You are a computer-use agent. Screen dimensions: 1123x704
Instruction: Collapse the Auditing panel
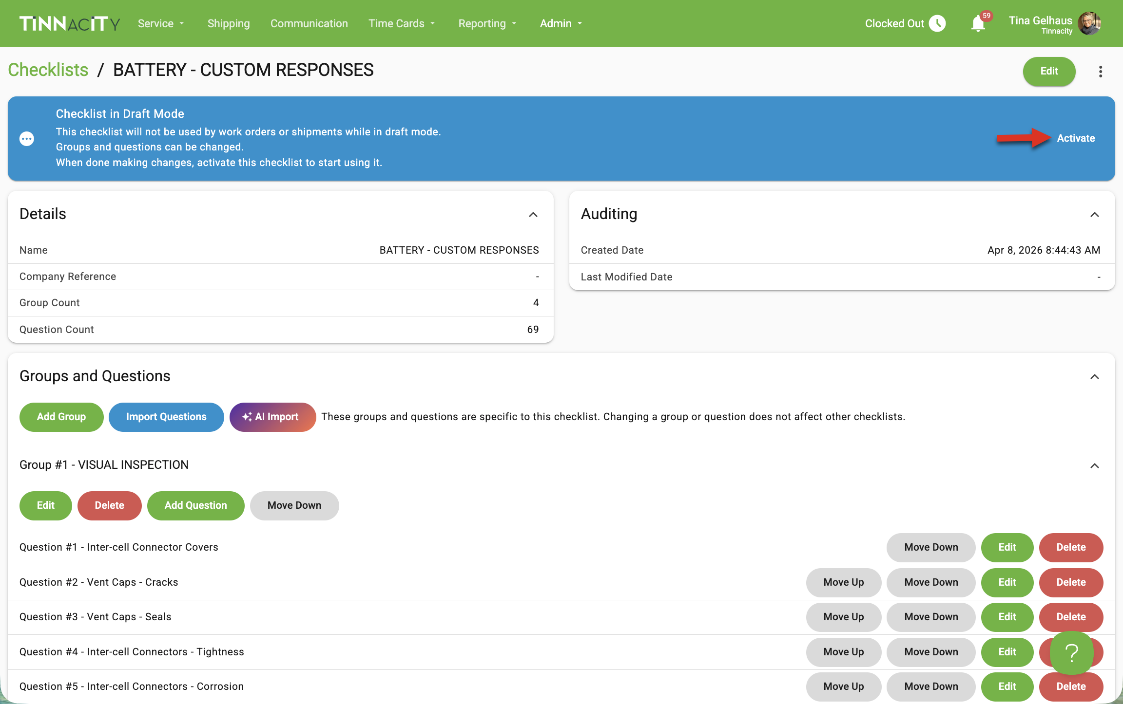(1094, 215)
